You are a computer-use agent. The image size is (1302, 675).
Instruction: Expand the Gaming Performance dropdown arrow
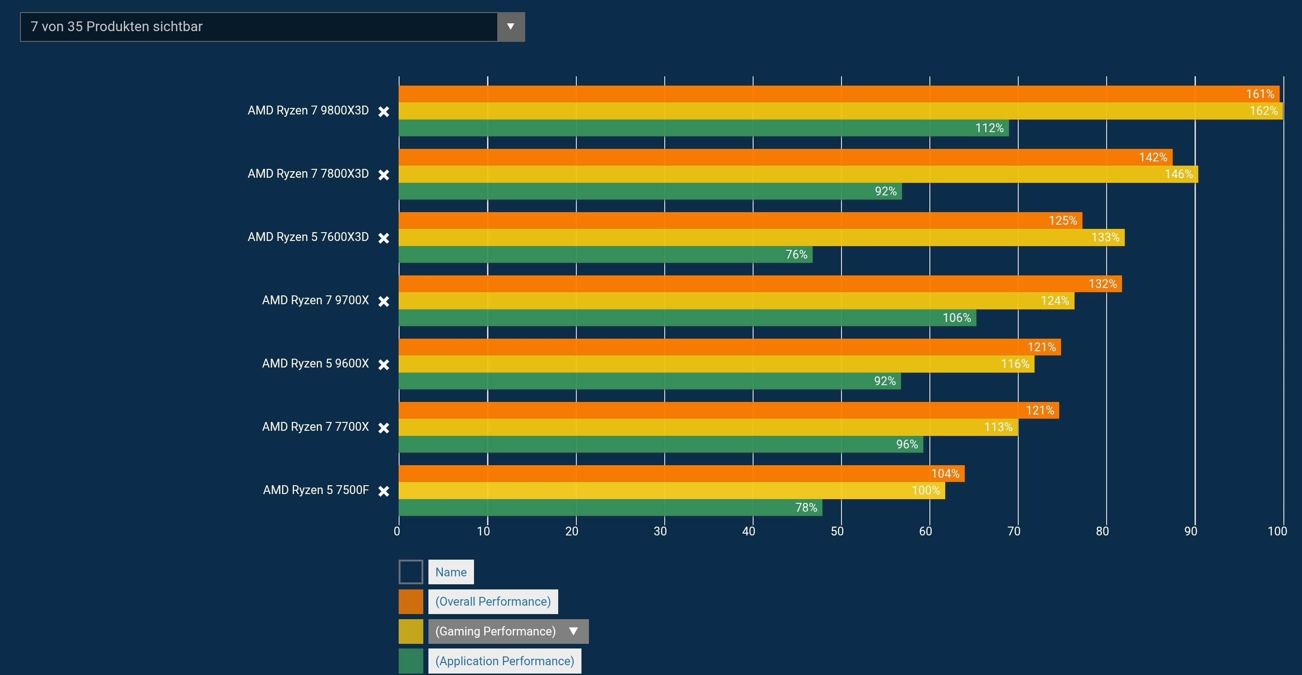[573, 632]
